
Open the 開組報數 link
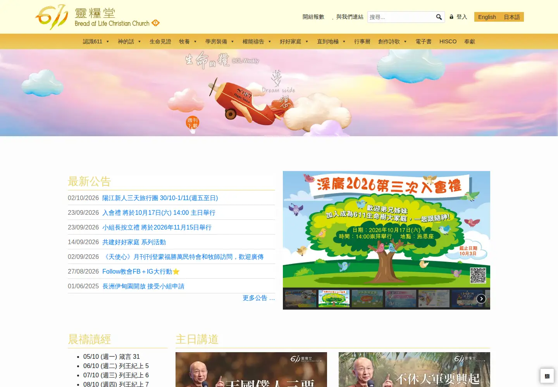(313, 17)
